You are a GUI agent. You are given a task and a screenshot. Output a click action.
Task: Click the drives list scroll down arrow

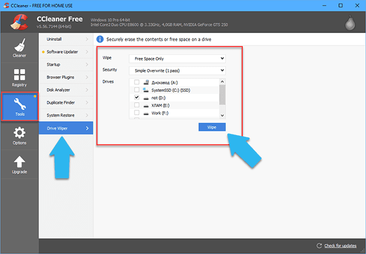pos(222,115)
